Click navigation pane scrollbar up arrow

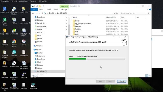[x=69, y=17]
